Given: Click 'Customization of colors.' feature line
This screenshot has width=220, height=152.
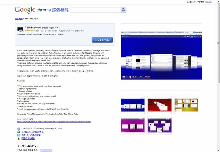Looking at the screenshot, I should point(29,94).
